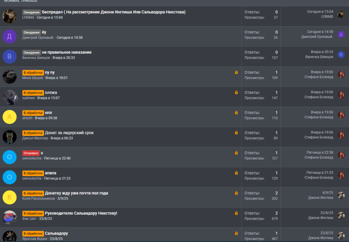349x242 pixels.
Task: Click the lock icon on thread нпл
Action: pos(236,113)
